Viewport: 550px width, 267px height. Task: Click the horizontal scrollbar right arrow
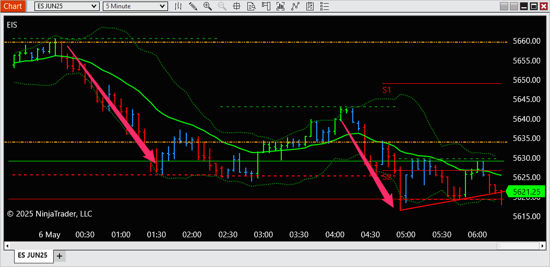tap(542, 246)
